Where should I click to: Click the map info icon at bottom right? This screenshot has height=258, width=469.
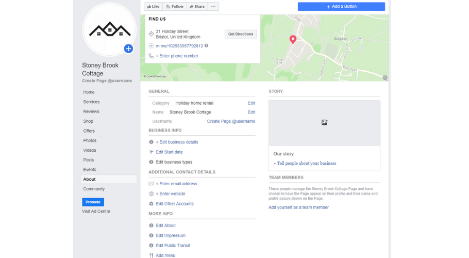[x=385, y=77]
